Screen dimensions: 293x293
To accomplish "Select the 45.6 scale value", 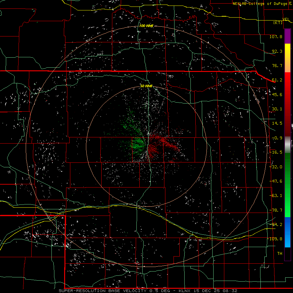I will 277,94.
